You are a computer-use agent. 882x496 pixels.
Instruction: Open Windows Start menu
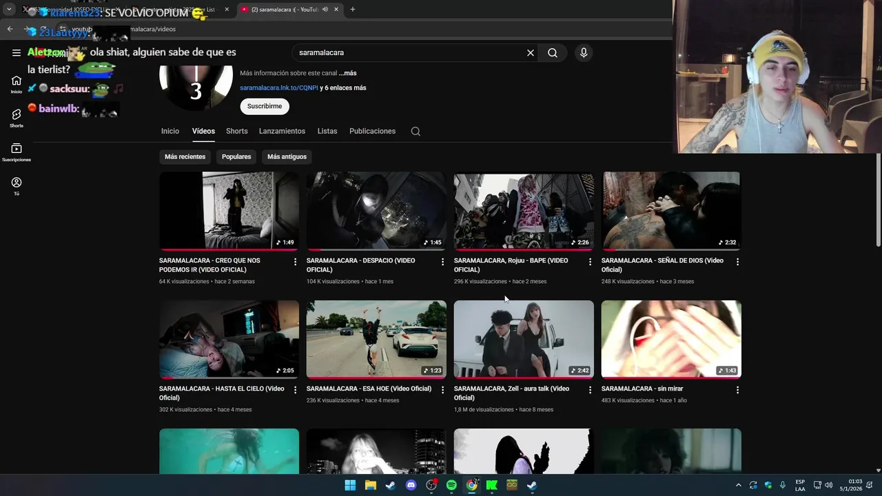pos(350,485)
